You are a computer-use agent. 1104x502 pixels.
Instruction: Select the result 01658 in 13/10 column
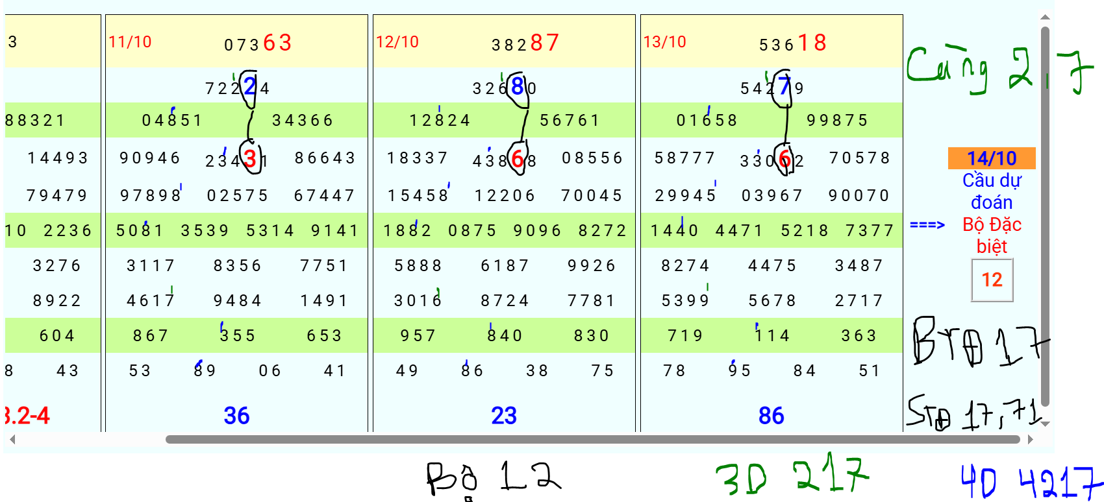coord(707,121)
